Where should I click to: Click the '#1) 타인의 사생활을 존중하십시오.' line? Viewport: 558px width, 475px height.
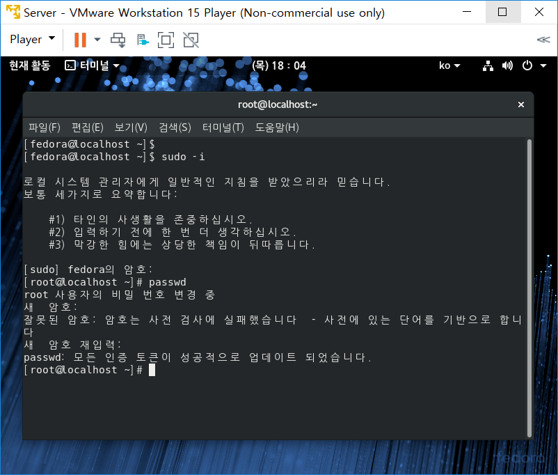150,219
